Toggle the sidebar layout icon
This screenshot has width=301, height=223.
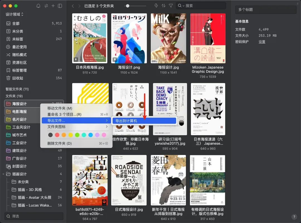(60, 6)
